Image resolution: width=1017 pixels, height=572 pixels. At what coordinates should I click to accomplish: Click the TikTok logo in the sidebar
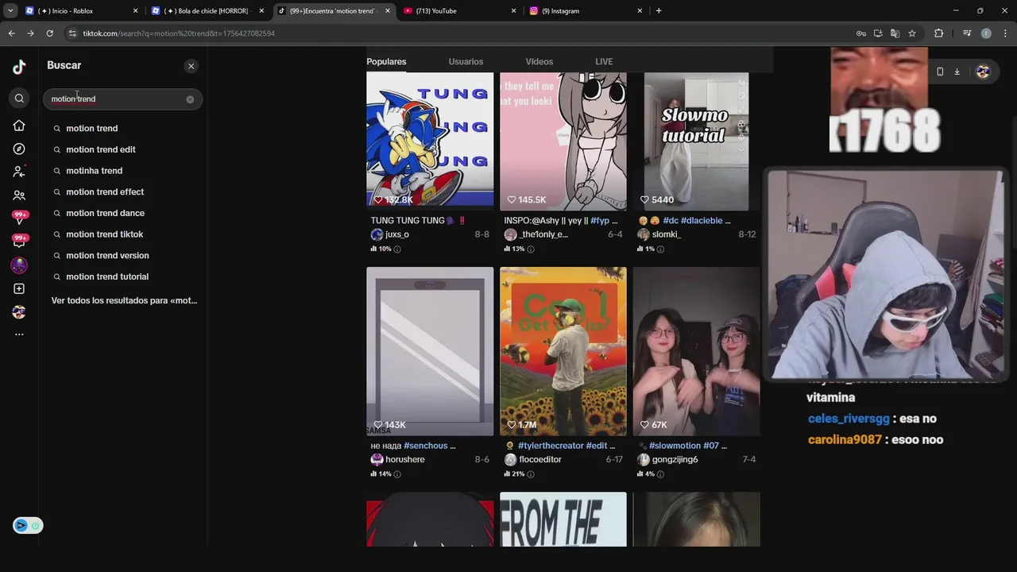pos(19,68)
